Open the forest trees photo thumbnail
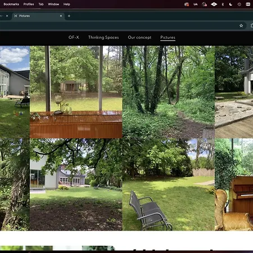The image size is (253, 253). [169, 92]
